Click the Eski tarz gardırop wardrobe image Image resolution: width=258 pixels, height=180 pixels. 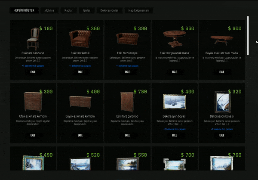(x=127, y=102)
